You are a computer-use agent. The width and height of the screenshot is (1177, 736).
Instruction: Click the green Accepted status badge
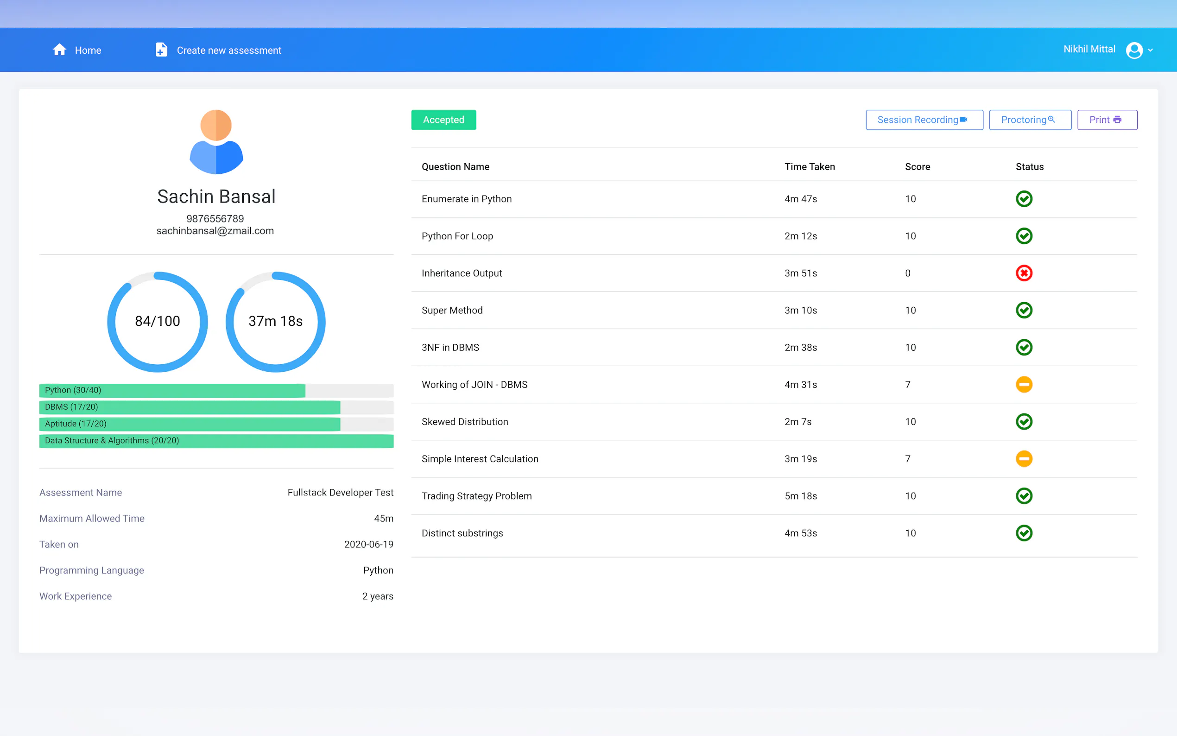[x=443, y=120]
